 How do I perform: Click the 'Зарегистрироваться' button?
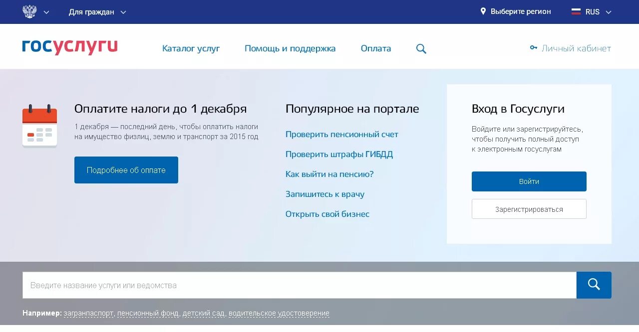point(529,209)
